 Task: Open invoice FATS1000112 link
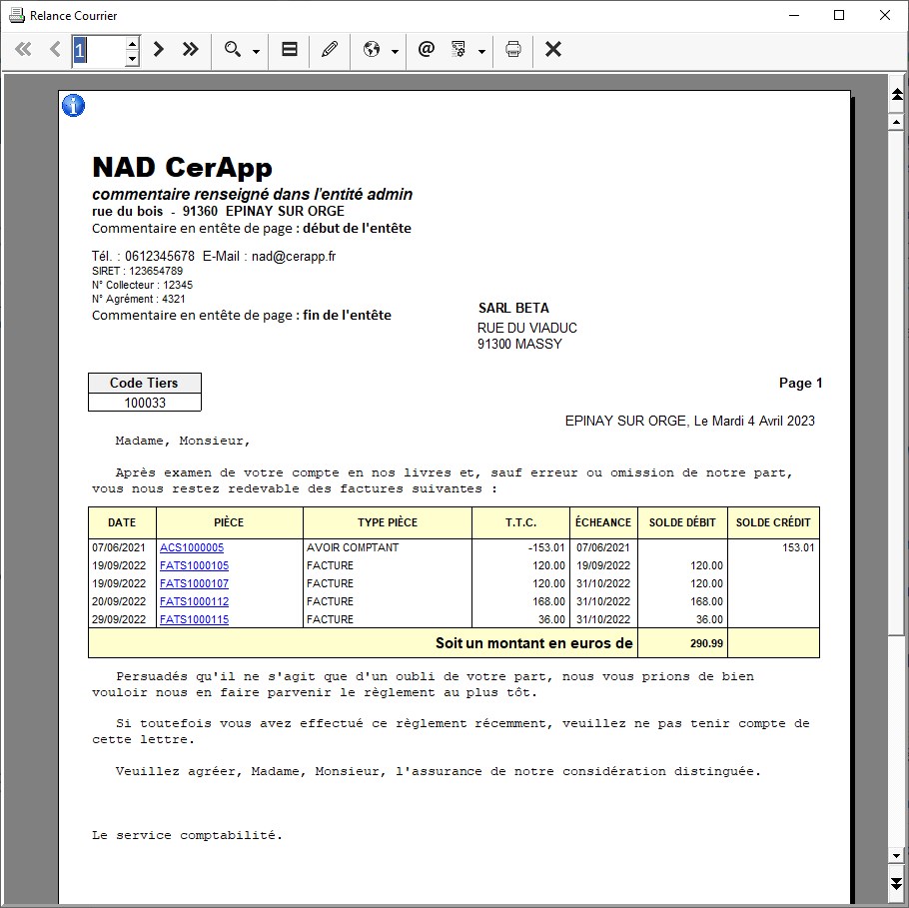pyautogui.click(x=194, y=601)
